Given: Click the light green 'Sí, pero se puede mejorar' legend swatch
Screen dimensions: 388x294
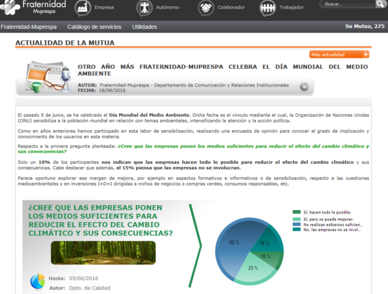Looking at the screenshot, I should tap(297, 219).
